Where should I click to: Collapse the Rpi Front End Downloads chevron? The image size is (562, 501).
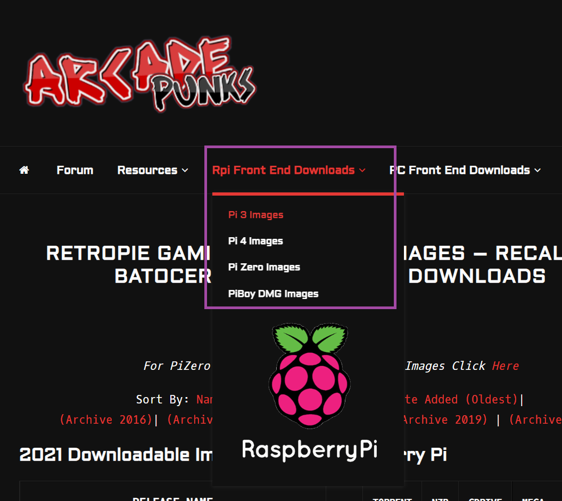(x=362, y=171)
